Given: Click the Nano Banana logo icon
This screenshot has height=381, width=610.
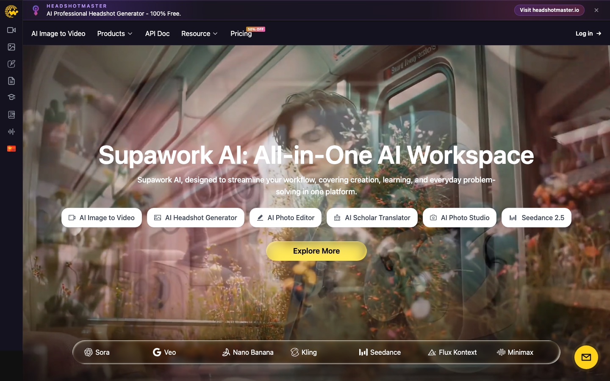Looking at the screenshot, I should 226,352.
